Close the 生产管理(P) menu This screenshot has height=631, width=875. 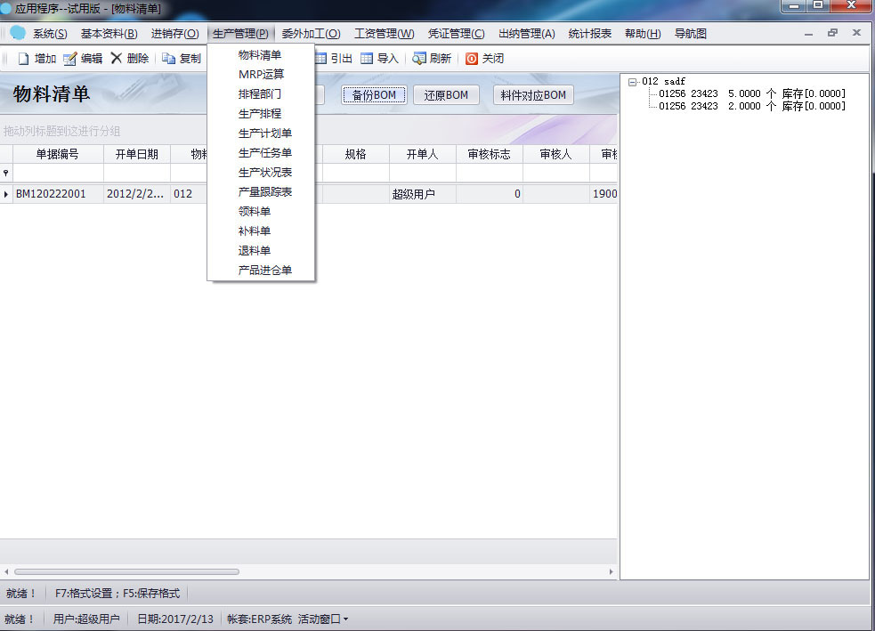pos(240,34)
